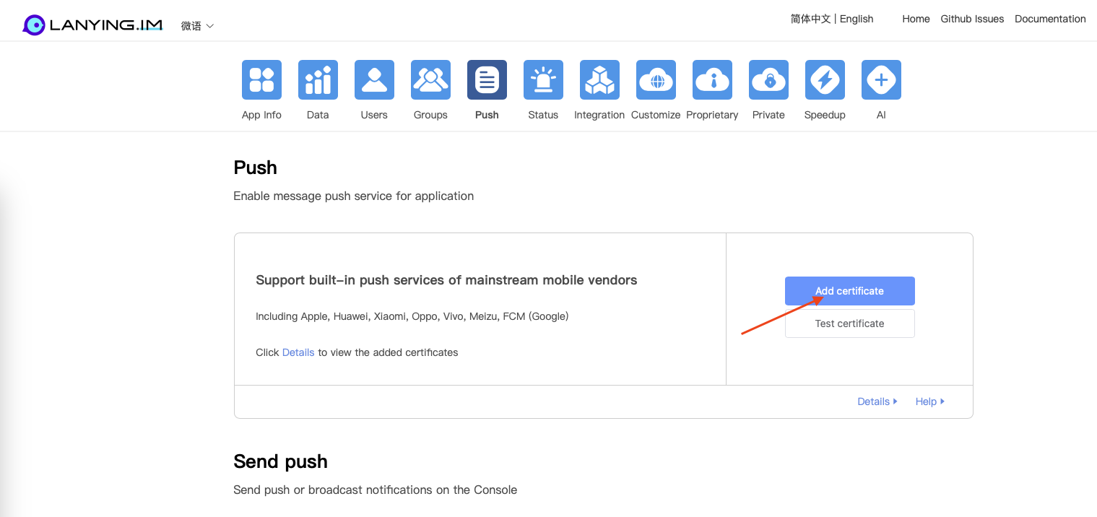Open the Data statistics icon
This screenshot has width=1097, height=517.
tap(318, 79)
